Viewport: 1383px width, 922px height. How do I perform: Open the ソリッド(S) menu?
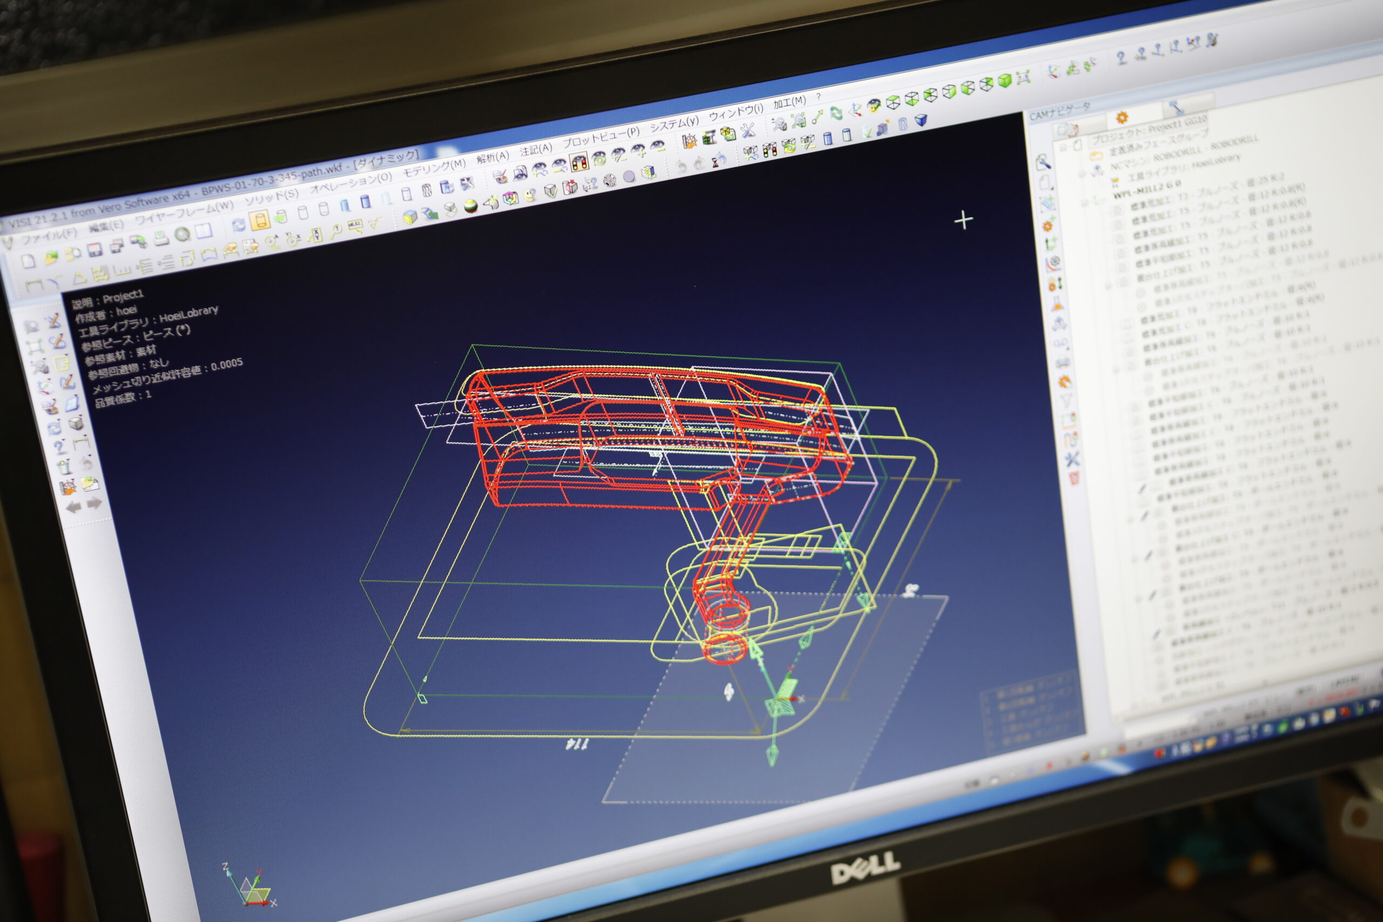point(272,197)
